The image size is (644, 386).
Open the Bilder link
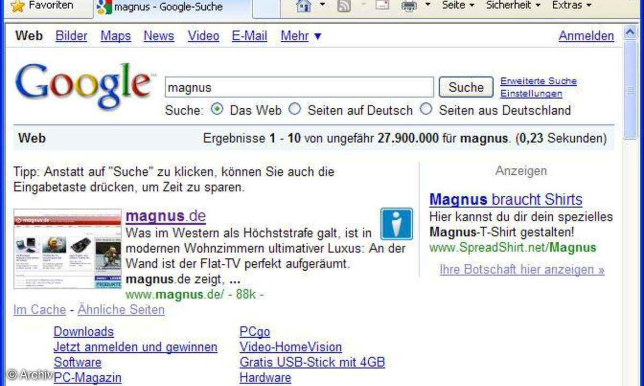[71, 36]
